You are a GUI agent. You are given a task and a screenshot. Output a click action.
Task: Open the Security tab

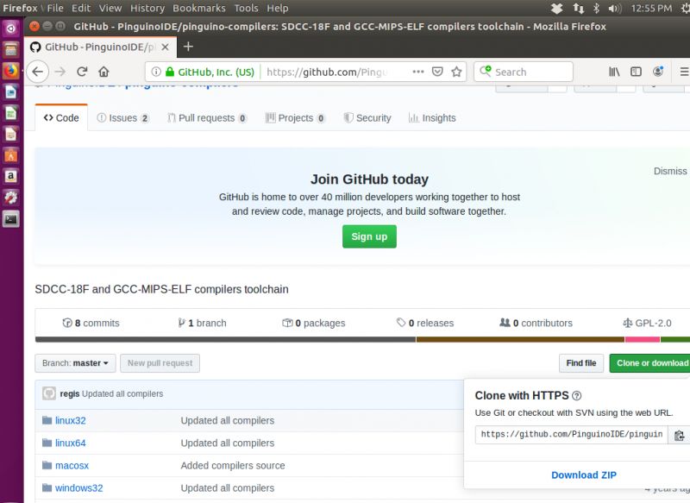click(x=367, y=118)
